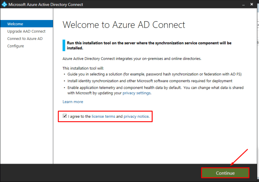Viewport: 259px width, 182px height.
Task: Open the privacy settings link
Action: [137, 93]
